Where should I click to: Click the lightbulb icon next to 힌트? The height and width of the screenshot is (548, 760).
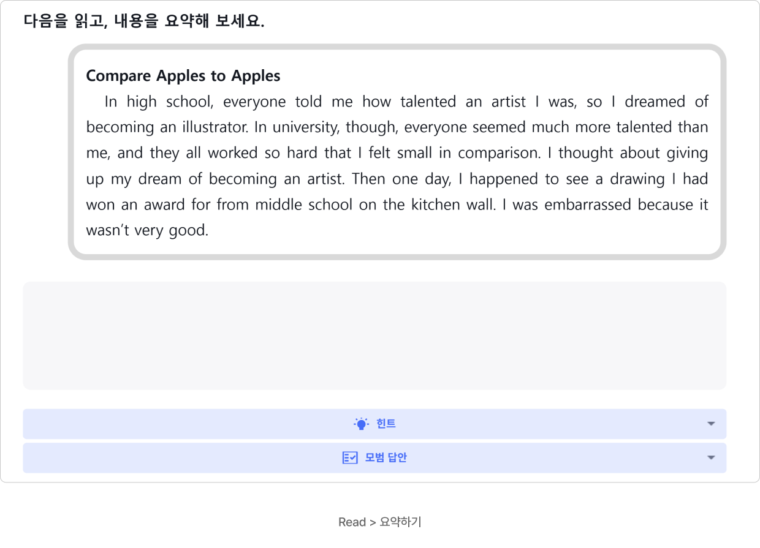[x=362, y=424]
